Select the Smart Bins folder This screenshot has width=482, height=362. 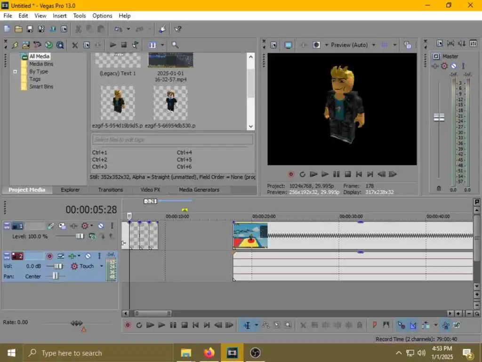(41, 87)
